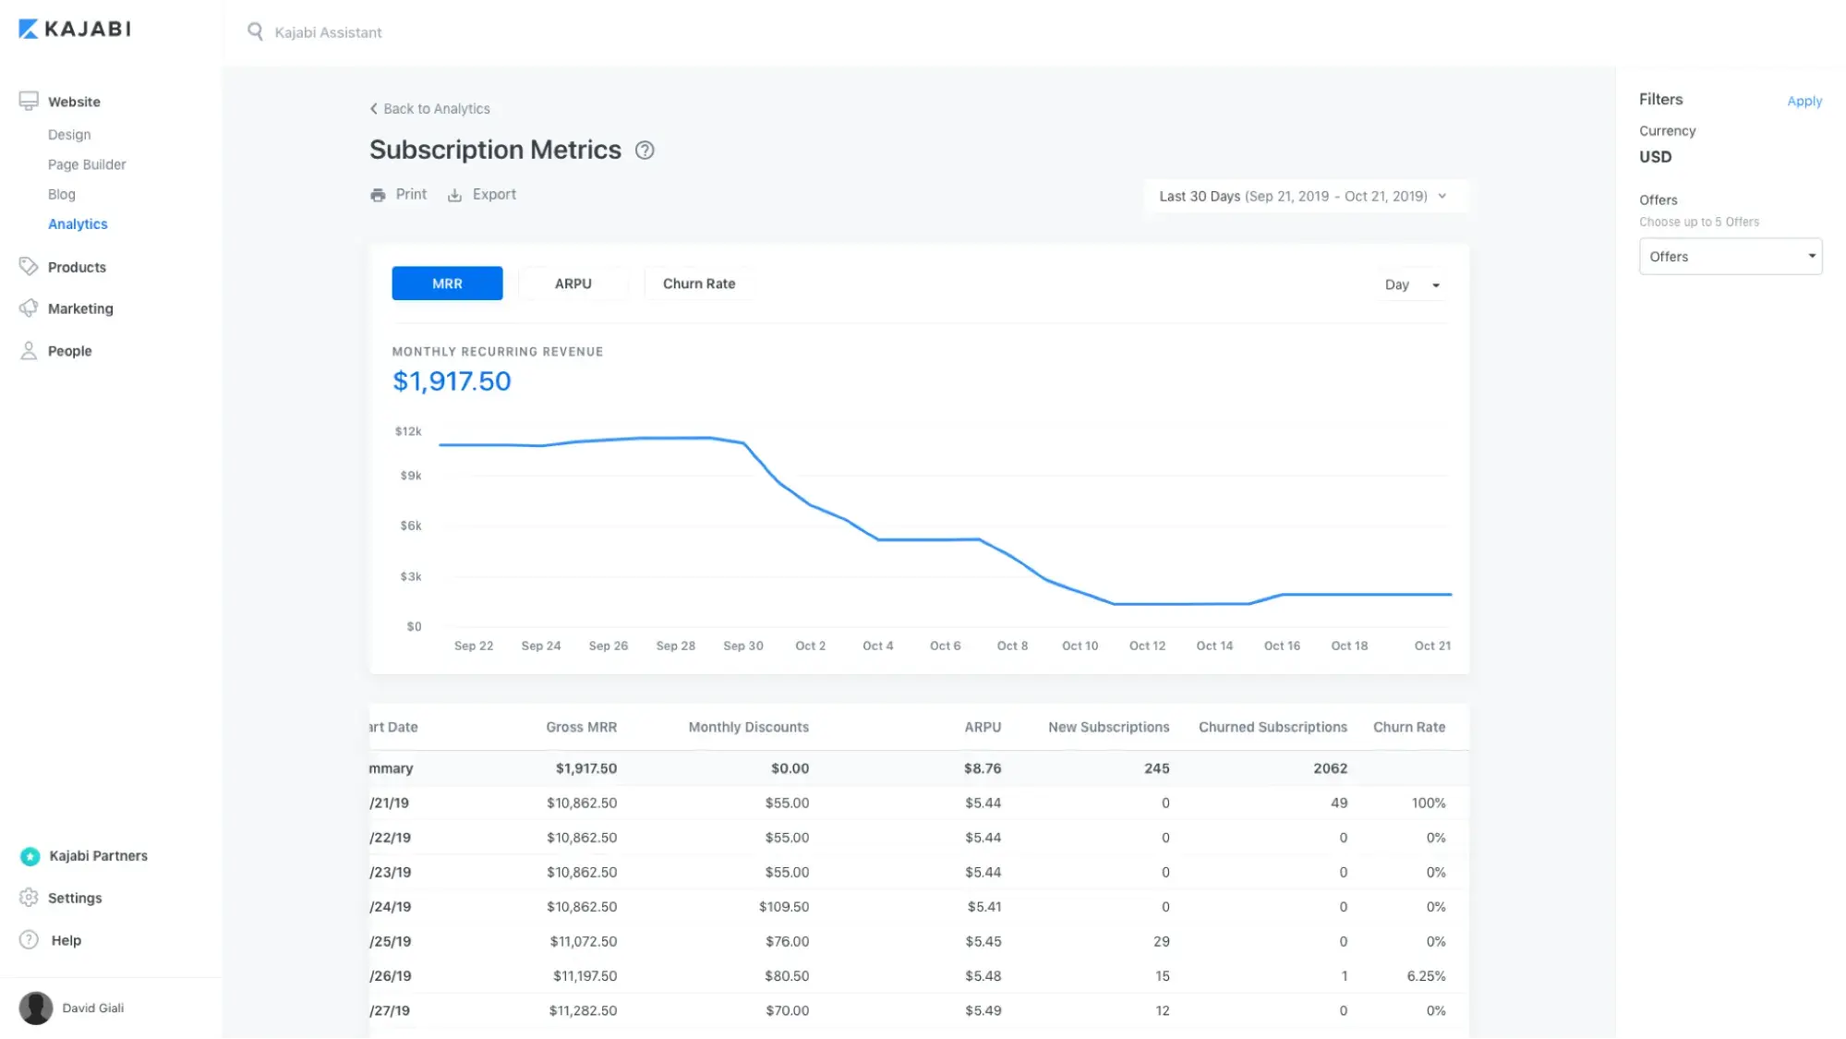Toggle to Churn Rate metric view
Viewport: 1846px width, 1039px height.
[x=698, y=284]
